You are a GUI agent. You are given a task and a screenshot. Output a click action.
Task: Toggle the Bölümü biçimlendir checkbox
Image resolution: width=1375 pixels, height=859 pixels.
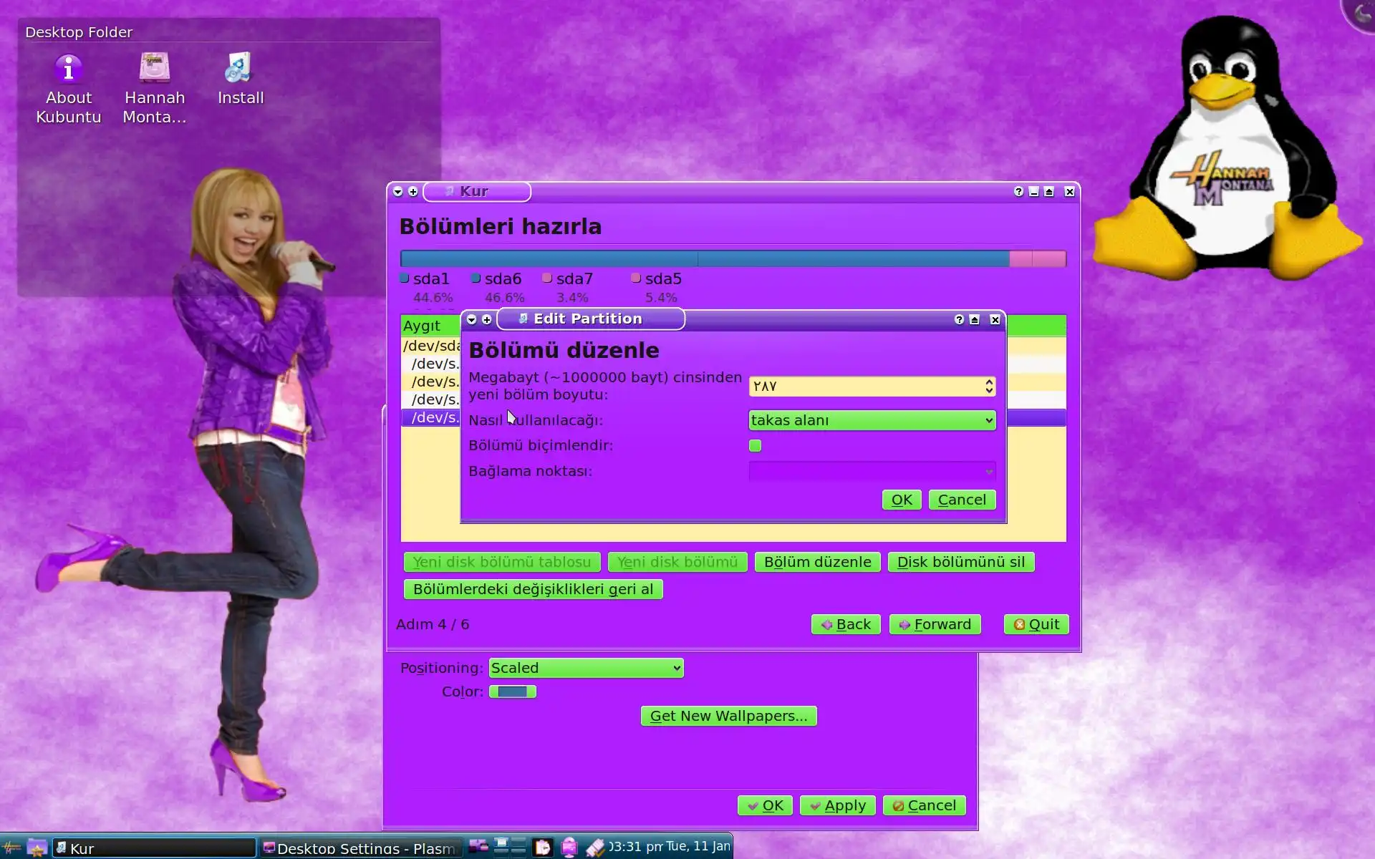pos(755,446)
